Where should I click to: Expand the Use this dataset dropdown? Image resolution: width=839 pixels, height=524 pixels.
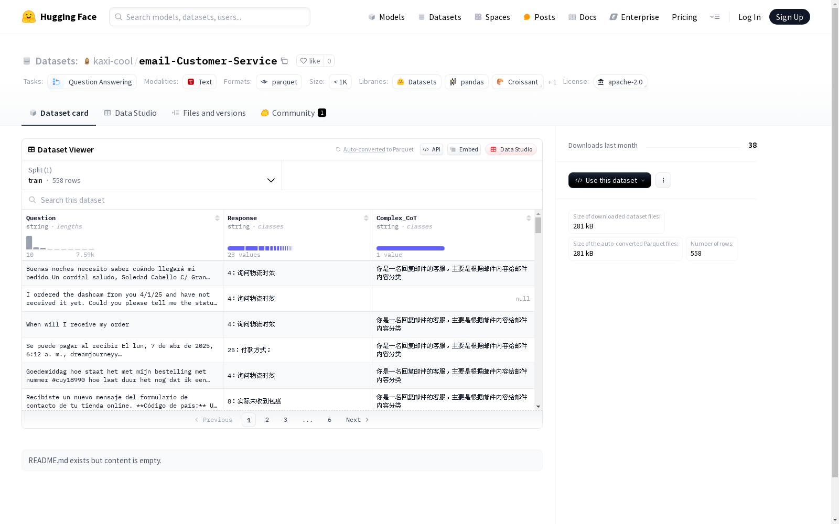[610, 180]
